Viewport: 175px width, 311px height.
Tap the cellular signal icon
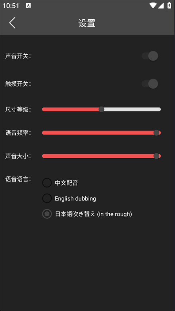[161, 5]
